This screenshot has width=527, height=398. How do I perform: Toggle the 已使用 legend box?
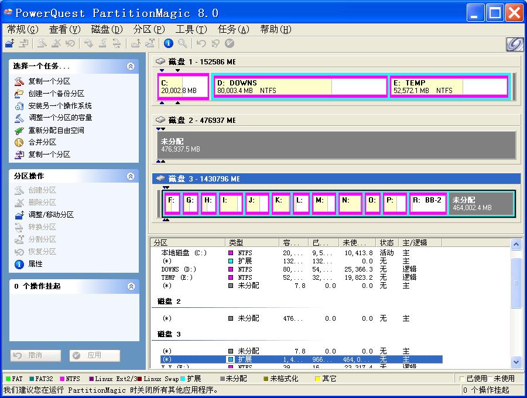[x=462, y=379]
